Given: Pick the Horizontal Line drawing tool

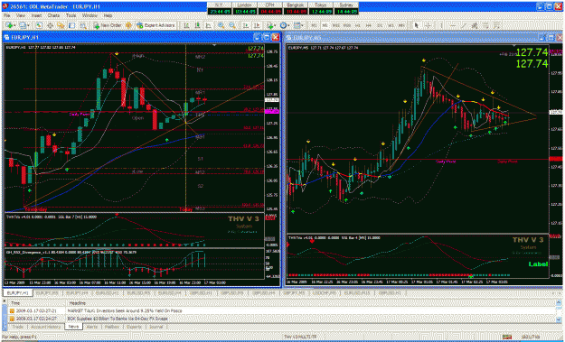Looking at the screenshot, I should click(453, 25).
